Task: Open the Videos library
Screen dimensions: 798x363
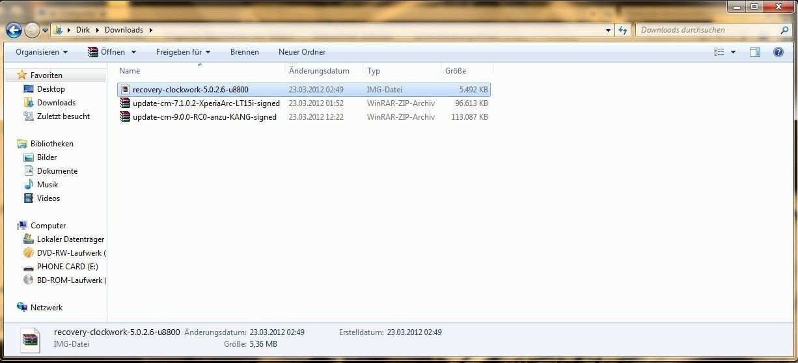Action: coord(48,198)
